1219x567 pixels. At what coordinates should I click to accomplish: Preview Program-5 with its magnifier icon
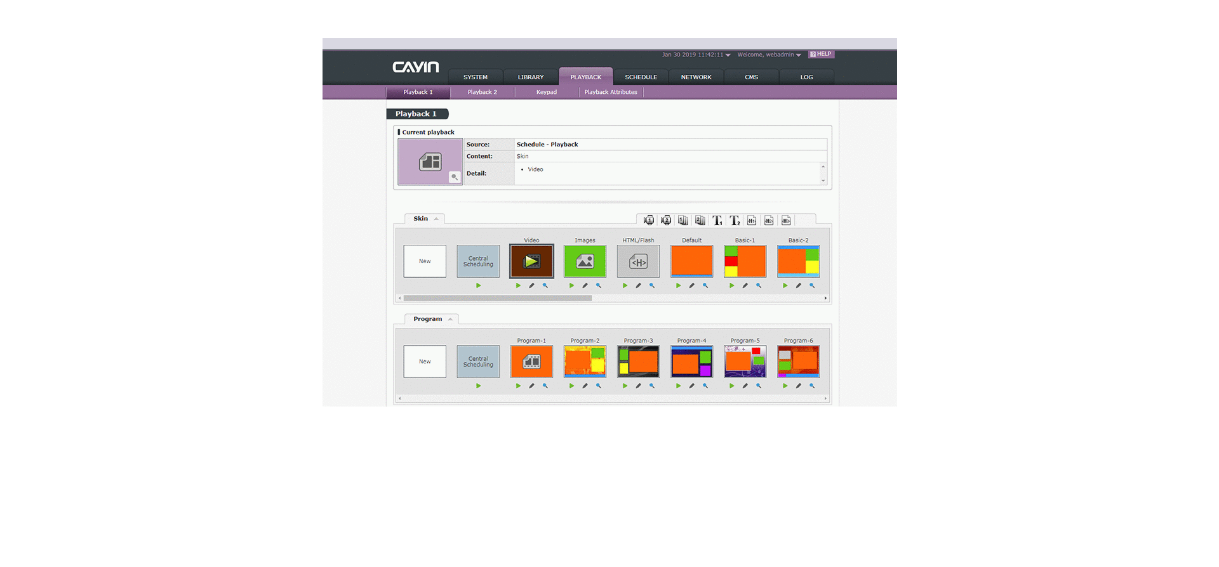(758, 386)
